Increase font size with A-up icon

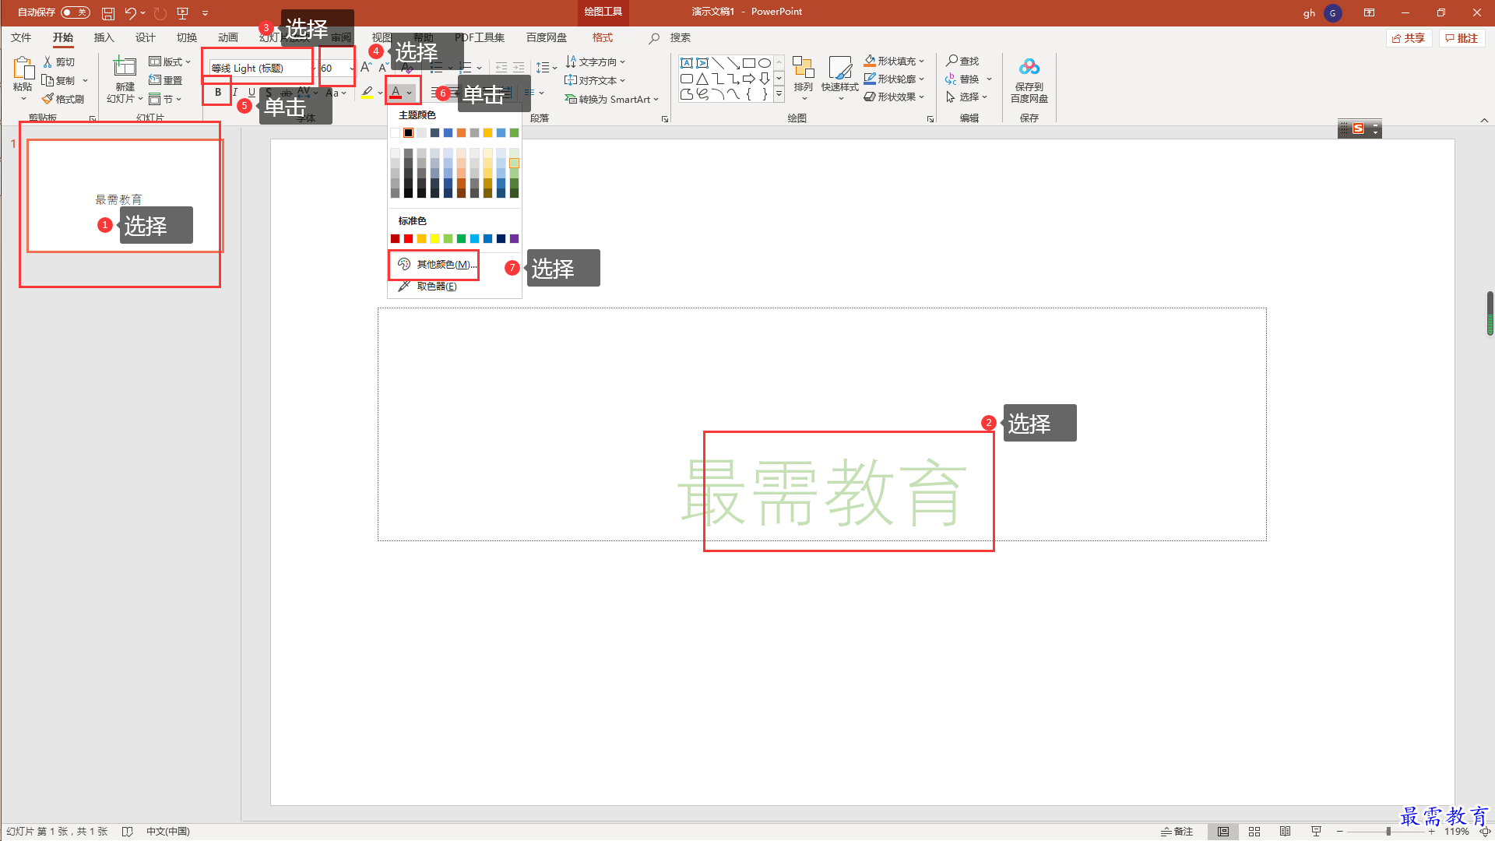click(365, 68)
